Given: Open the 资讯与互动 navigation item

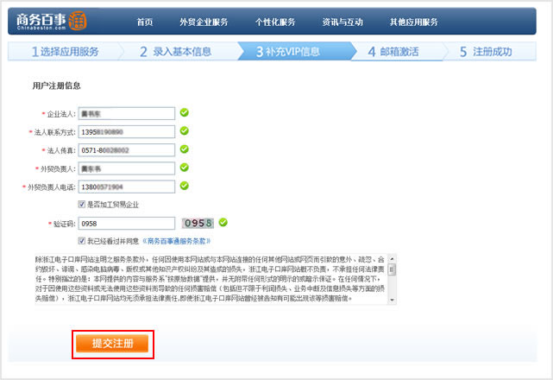Looking at the screenshot, I should (x=343, y=22).
